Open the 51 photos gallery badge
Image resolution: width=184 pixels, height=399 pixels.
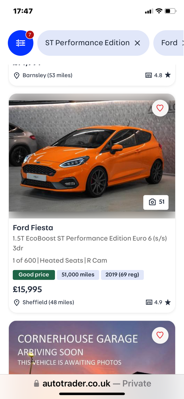point(156,202)
